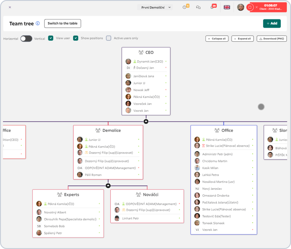
Task: Uncheck the Show positions checkbox
Action: tap(76, 38)
